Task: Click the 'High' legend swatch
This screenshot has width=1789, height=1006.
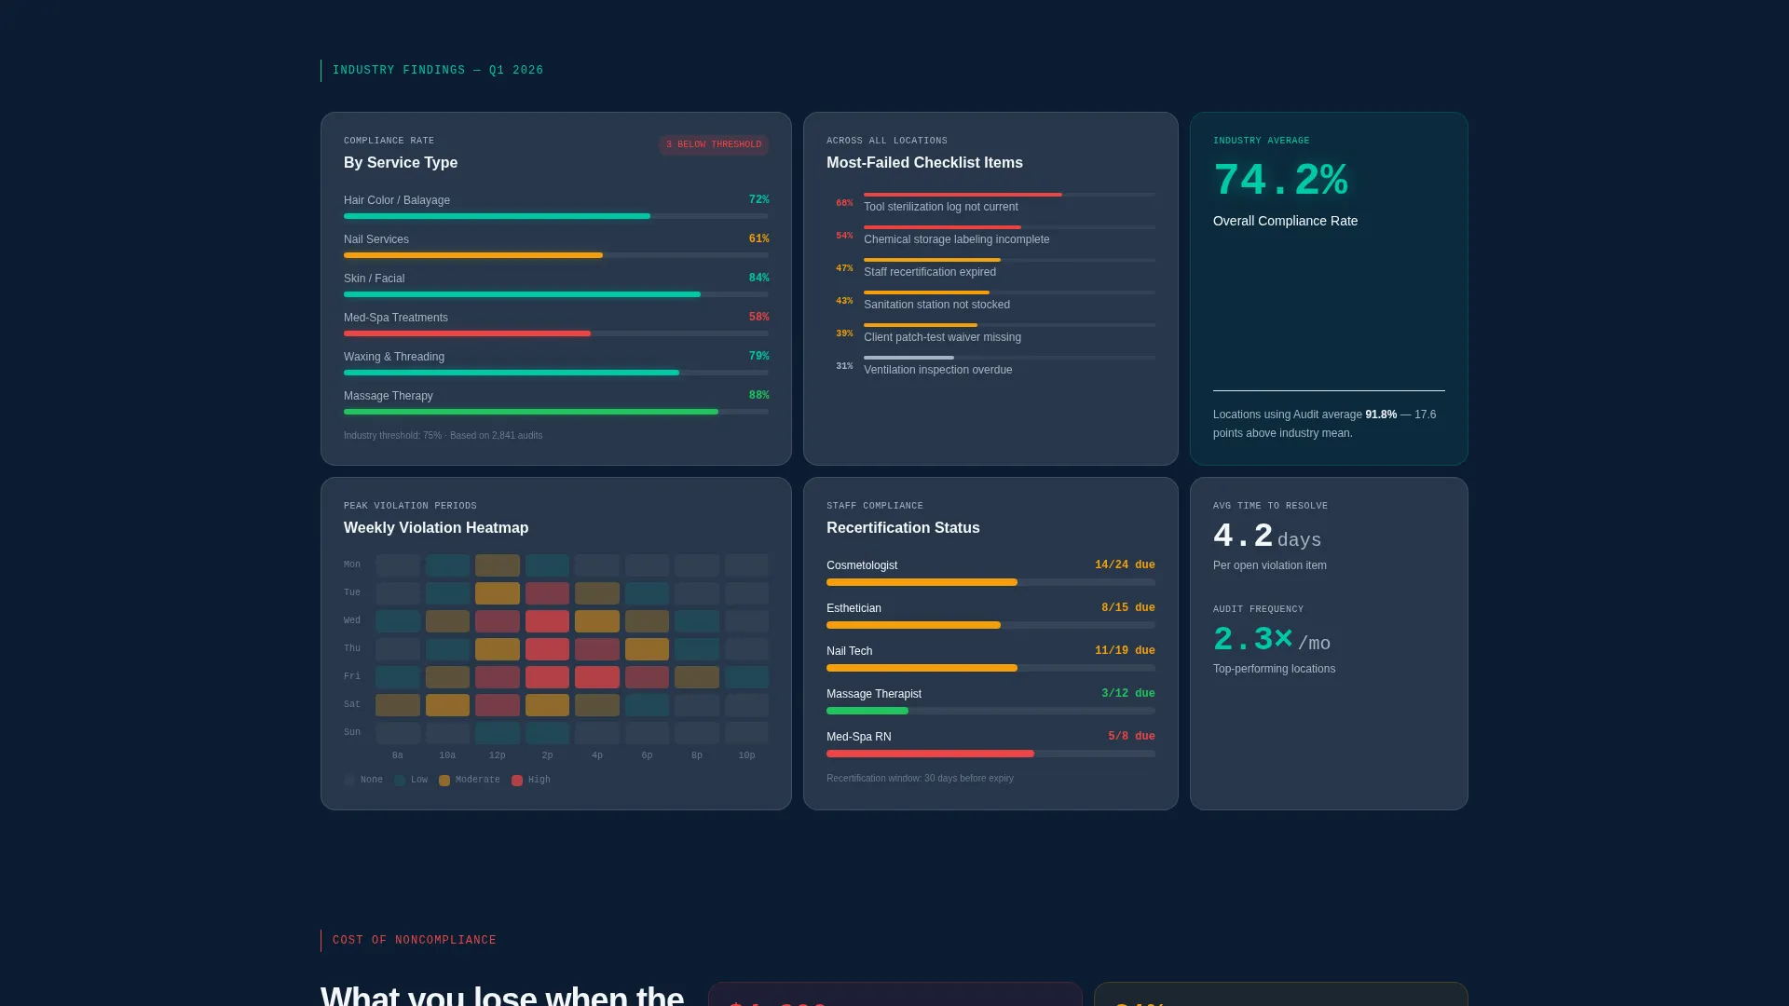Action: click(x=517, y=781)
